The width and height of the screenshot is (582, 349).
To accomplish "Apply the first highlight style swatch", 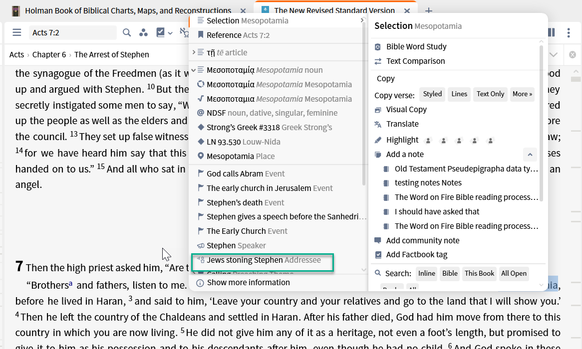I will coord(428,141).
